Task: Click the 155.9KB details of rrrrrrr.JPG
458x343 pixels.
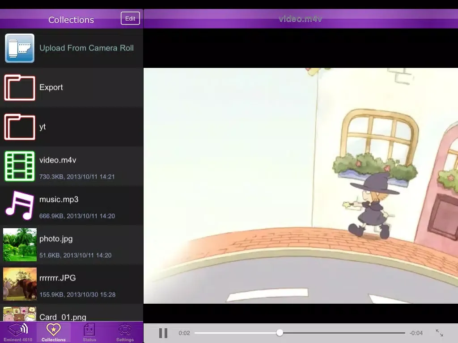Action: (x=77, y=295)
